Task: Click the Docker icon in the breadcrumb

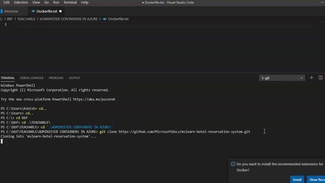Action: click(105, 19)
